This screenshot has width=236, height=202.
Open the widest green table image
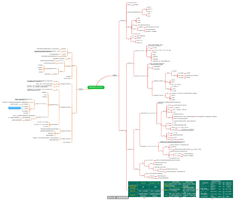[216, 189]
